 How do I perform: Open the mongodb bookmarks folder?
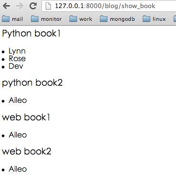117,19
